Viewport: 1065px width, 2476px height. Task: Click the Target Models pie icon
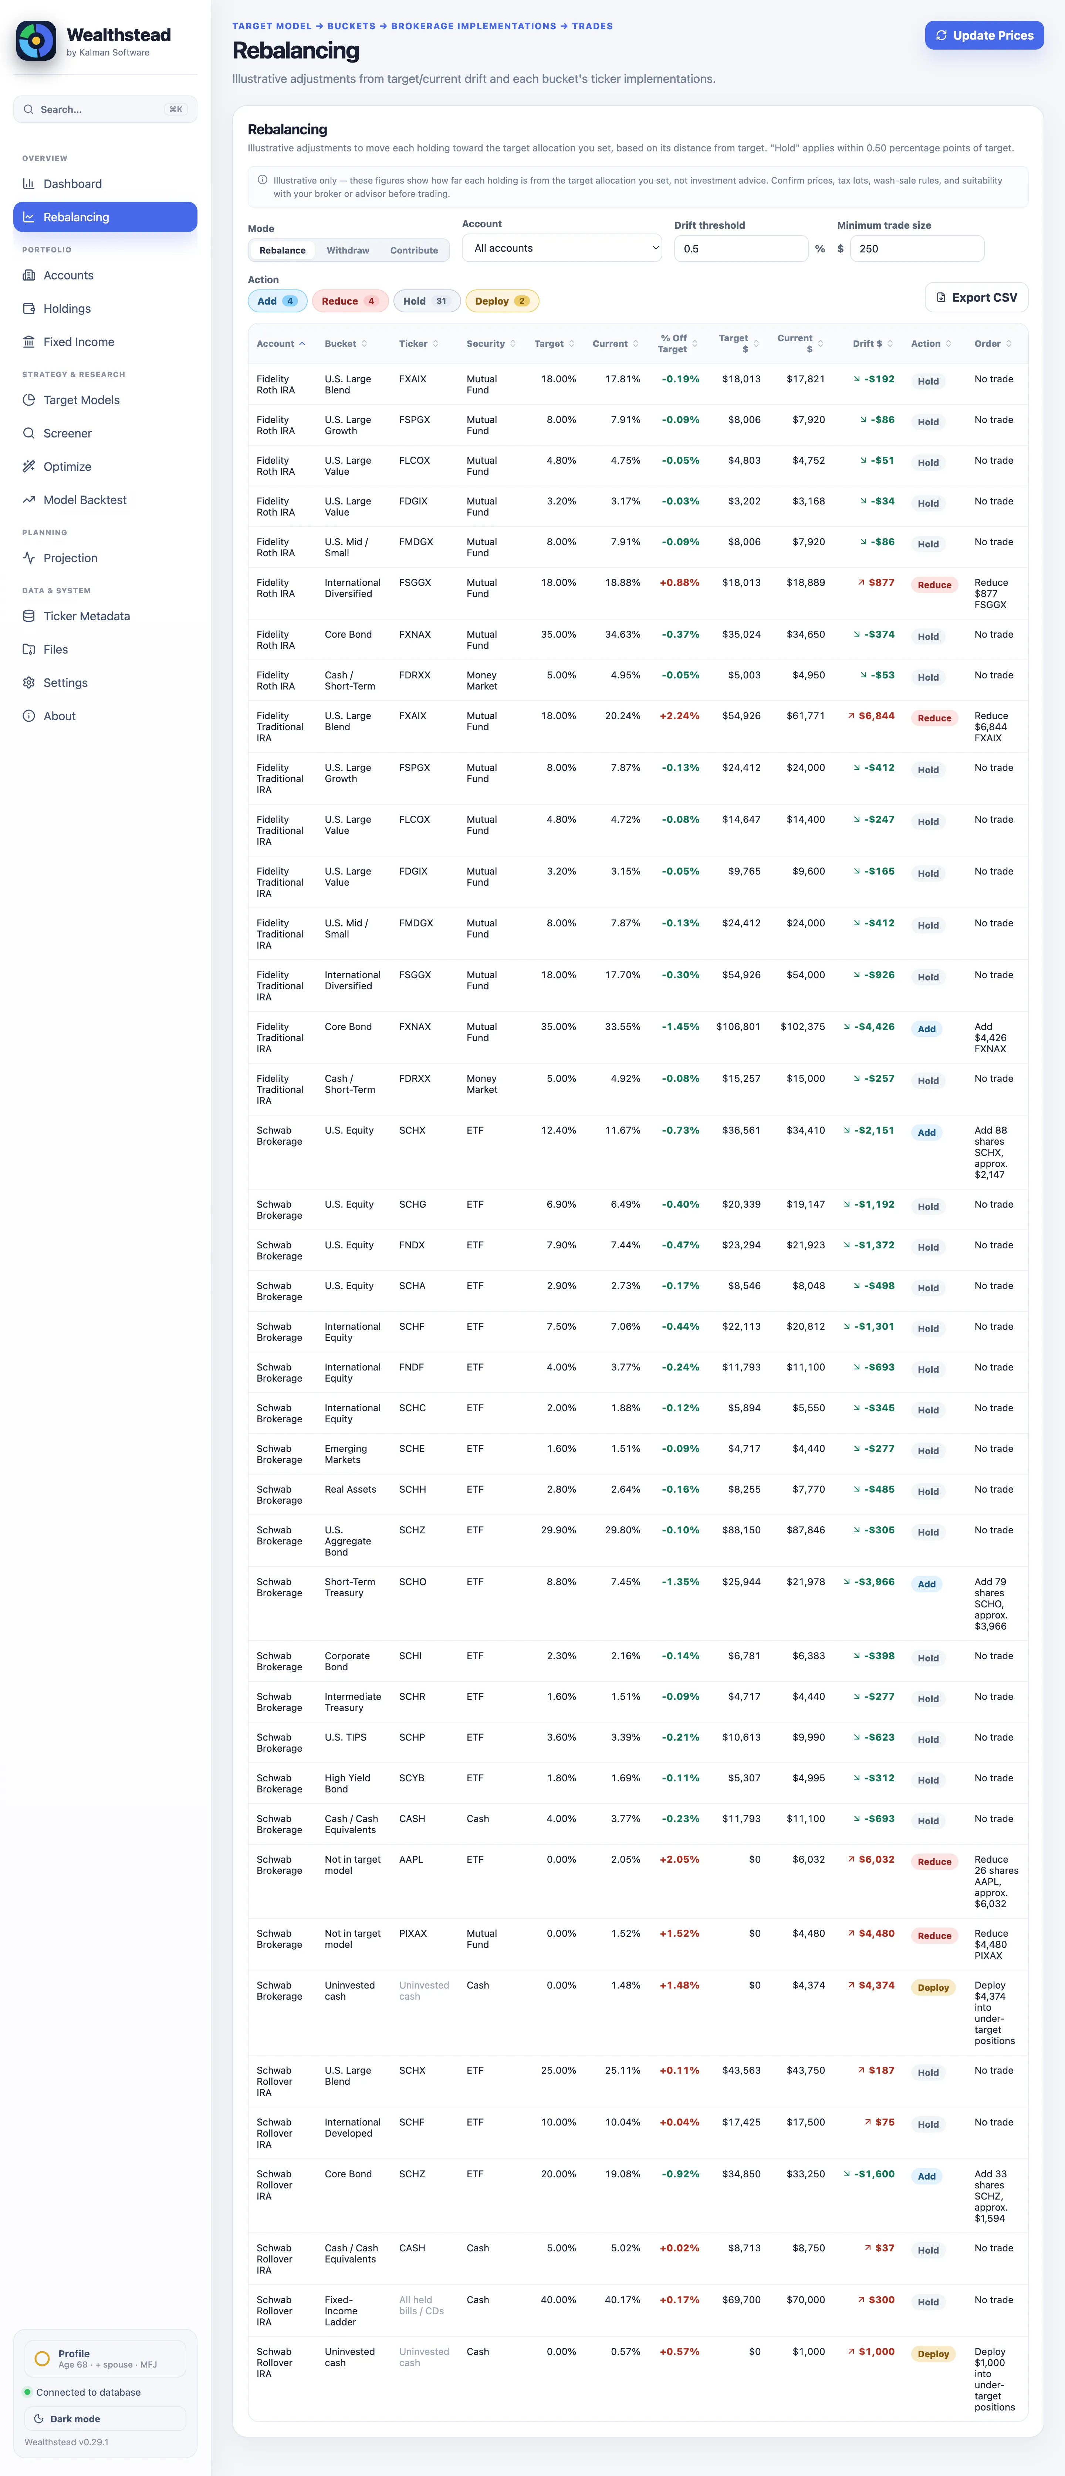click(x=29, y=400)
